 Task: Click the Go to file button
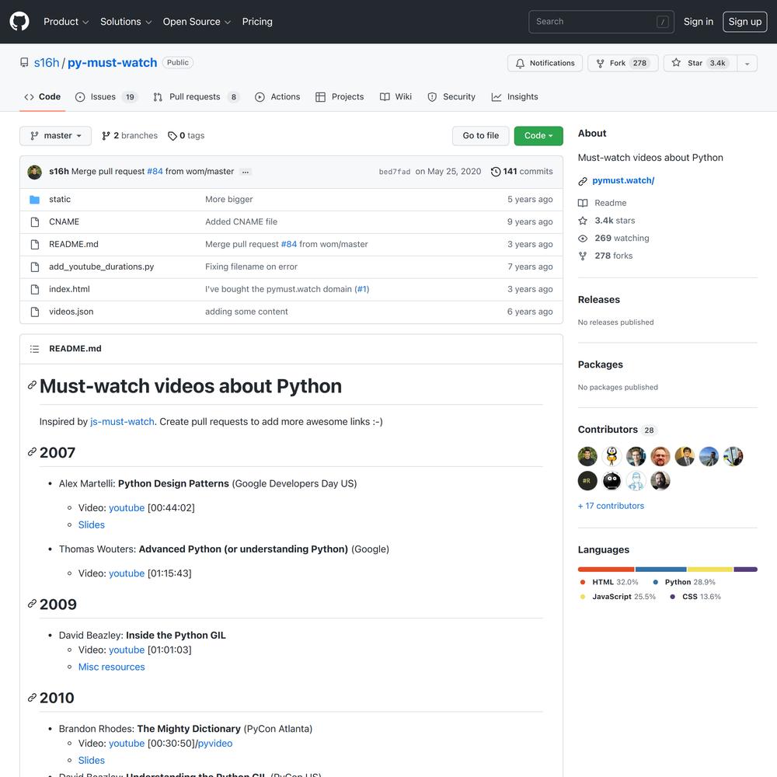(481, 136)
